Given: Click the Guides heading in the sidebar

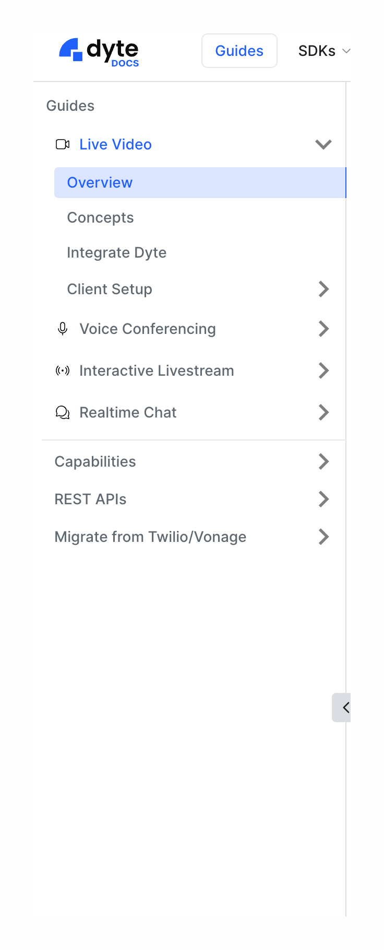Looking at the screenshot, I should 70,106.
